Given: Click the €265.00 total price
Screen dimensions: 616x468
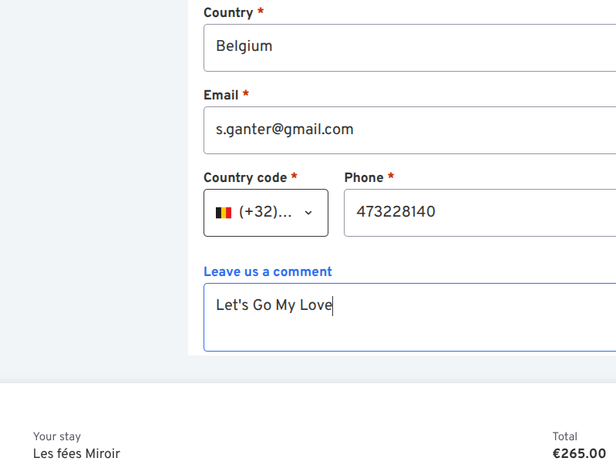Looking at the screenshot, I should coord(579,453).
